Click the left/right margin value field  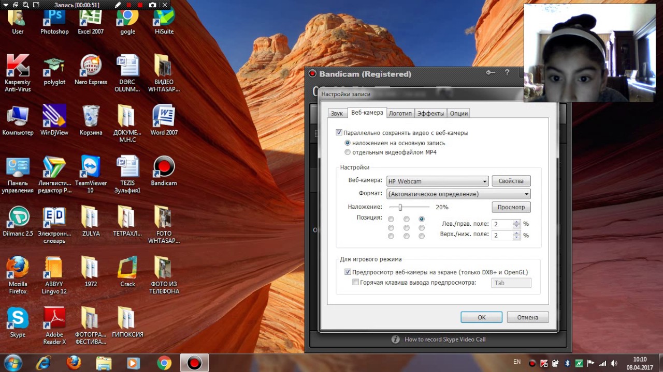tap(502, 224)
